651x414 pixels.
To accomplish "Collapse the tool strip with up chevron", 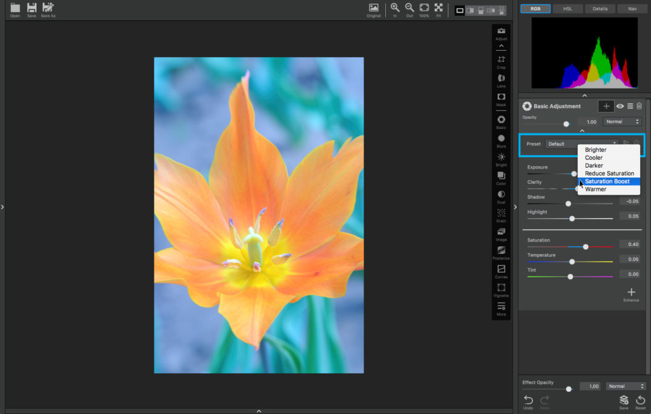I will (x=501, y=46).
